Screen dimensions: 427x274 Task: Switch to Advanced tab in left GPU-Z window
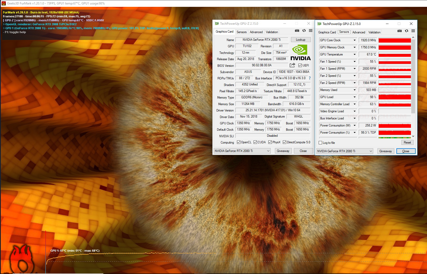[x=256, y=32]
